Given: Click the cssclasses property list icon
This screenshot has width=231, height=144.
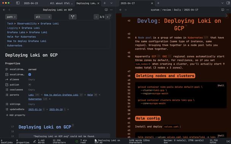Looking at the screenshot, I should point(7,90).
